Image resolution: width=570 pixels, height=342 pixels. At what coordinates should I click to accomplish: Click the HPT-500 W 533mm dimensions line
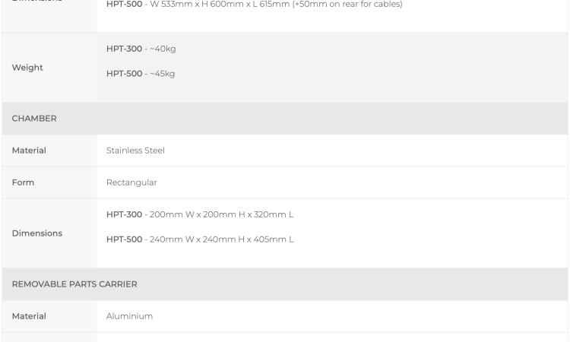coord(255,5)
